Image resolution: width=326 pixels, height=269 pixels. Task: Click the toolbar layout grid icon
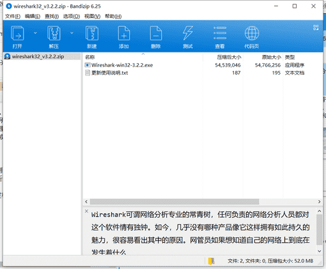[x=316, y=27]
